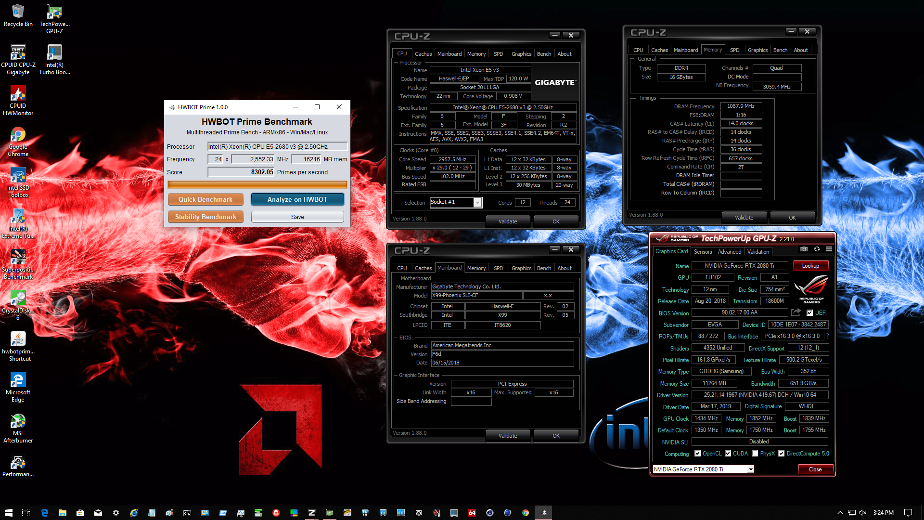Viewport: 924px width, 520px height.
Task: Open the Action Center notifications icon
Action: point(908,513)
